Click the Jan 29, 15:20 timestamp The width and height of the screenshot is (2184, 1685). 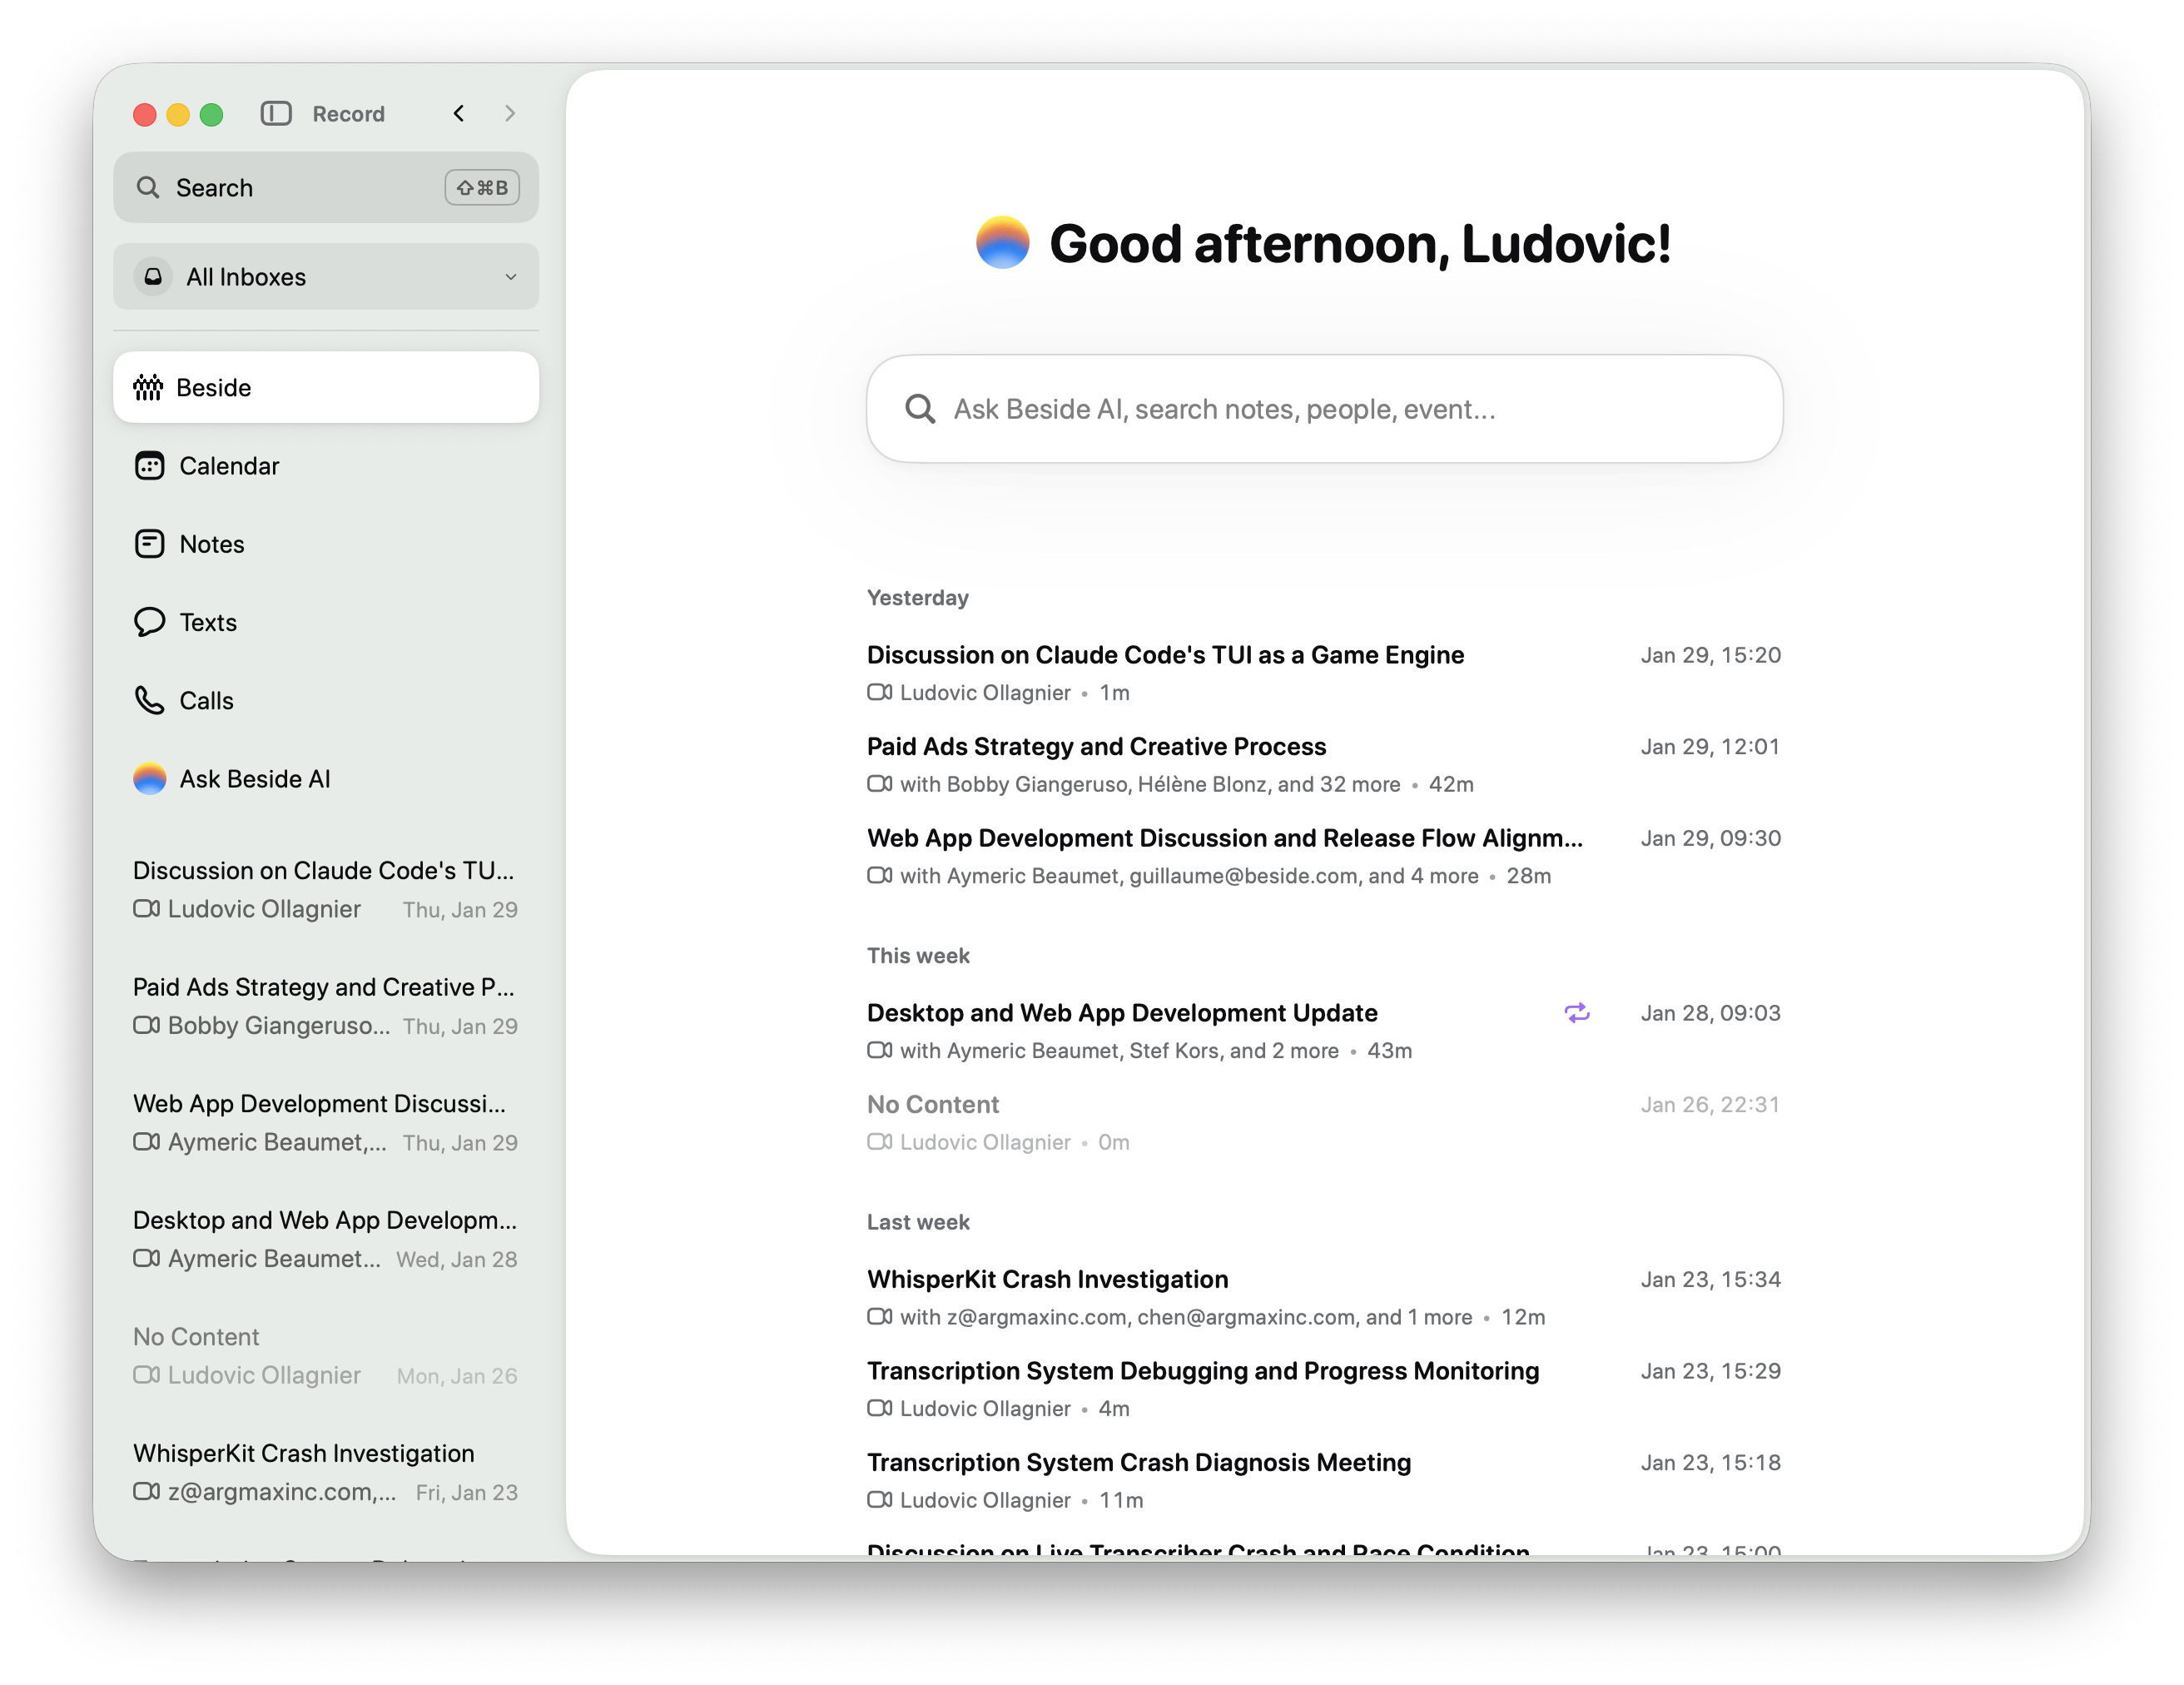[x=1710, y=655]
